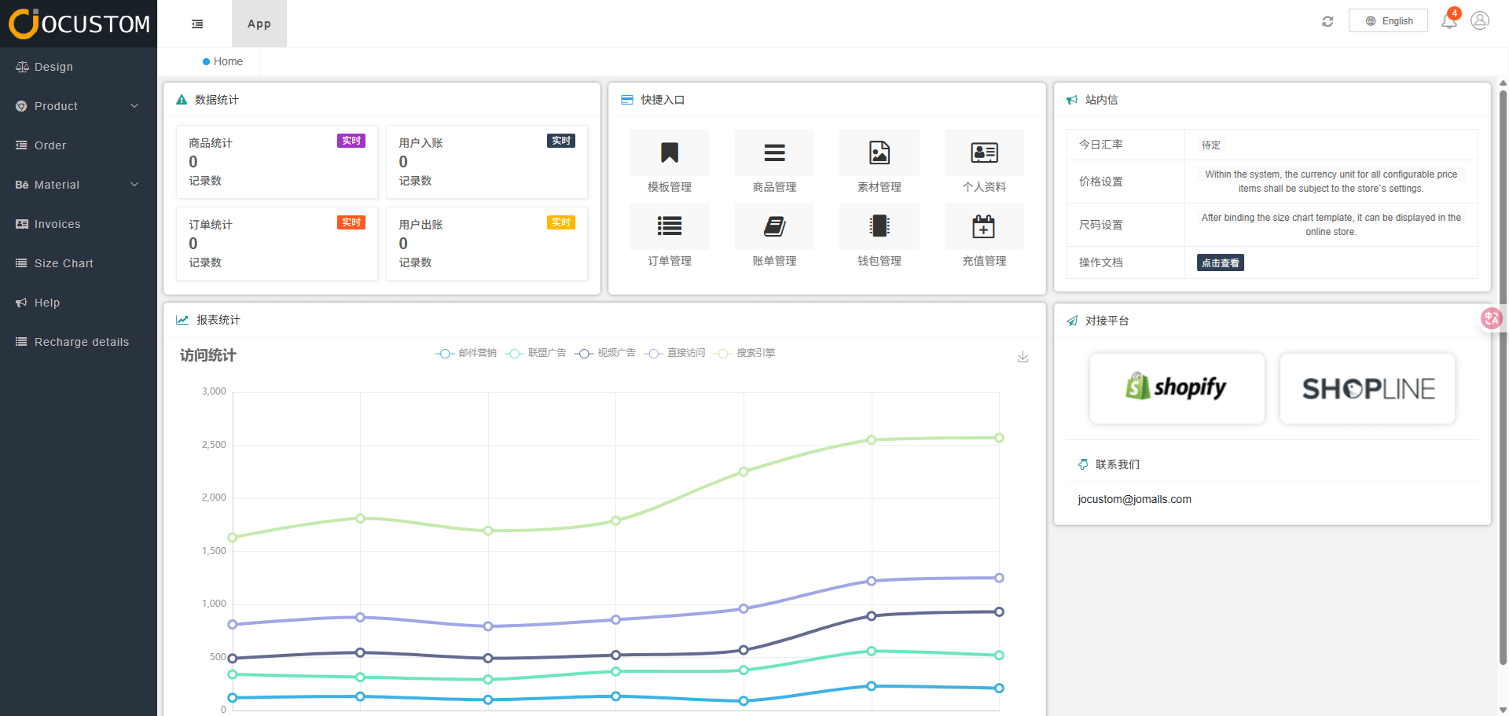Click the 素材管理 image shortcut icon
The width and height of the screenshot is (1509, 716).
pyautogui.click(x=879, y=152)
